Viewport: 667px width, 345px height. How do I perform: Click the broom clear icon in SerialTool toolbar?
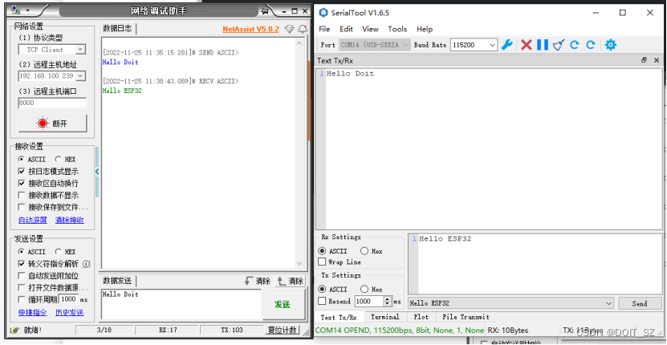pyautogui.click(x=559, y=45)
